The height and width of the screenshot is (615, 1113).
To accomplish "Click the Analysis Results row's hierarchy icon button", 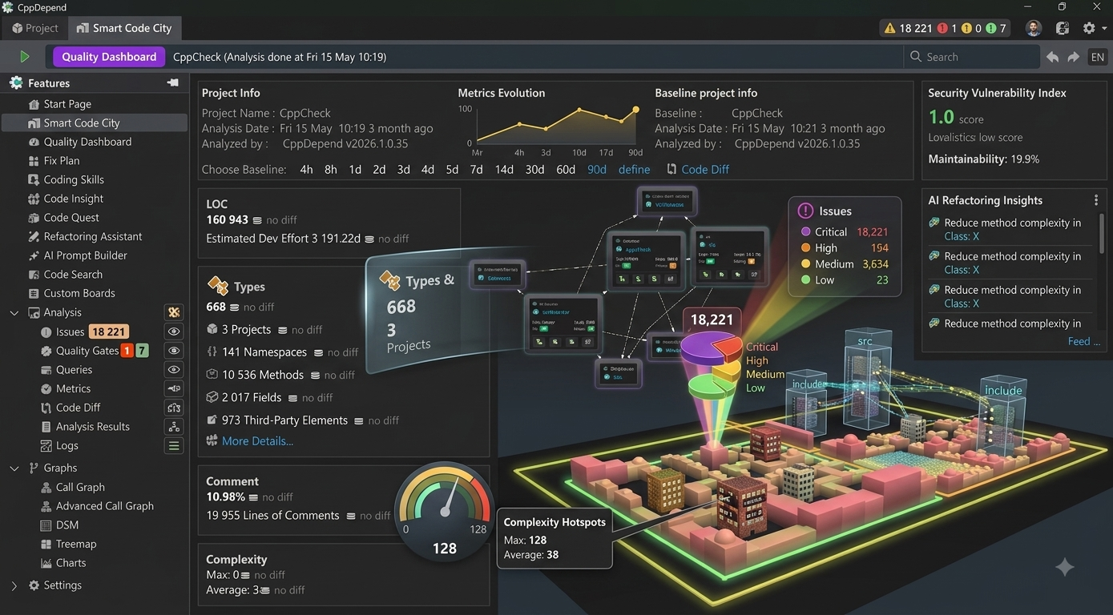I will [174, 427].
